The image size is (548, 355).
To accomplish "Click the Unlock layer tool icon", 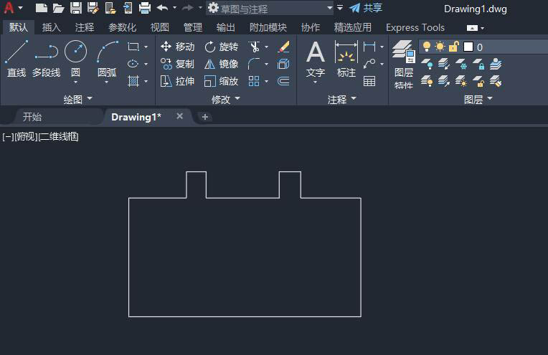I will coord(478,82).
